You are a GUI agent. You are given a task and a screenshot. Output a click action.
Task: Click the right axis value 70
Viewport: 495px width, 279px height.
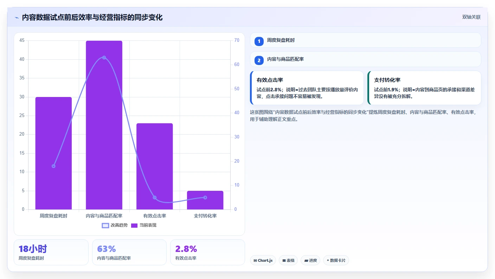237,41
